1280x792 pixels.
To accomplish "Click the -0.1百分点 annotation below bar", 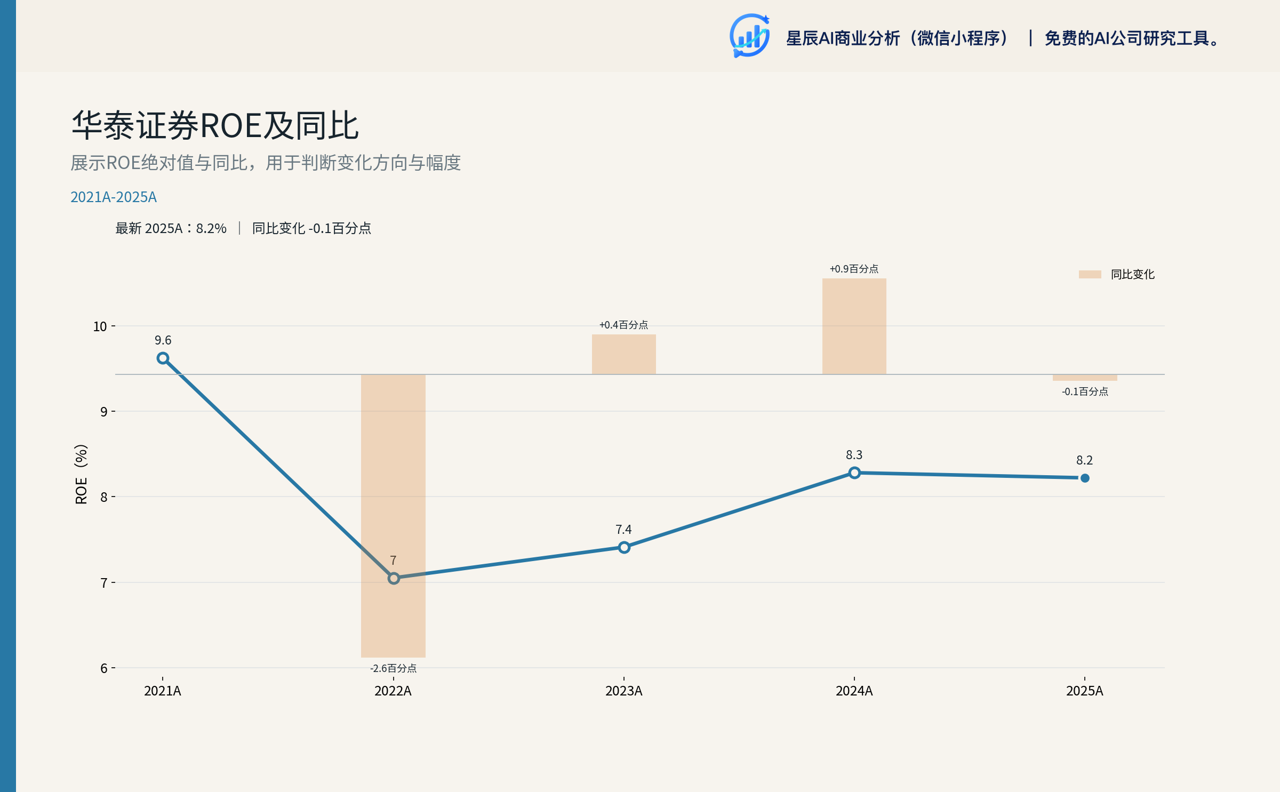I will coord(1085,391).
